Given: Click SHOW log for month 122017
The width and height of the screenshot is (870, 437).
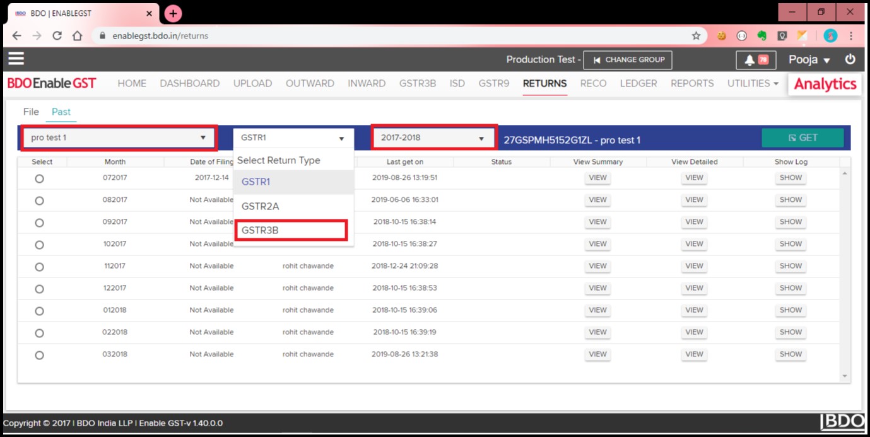Looking at the screenshot, I should point(790,288).
